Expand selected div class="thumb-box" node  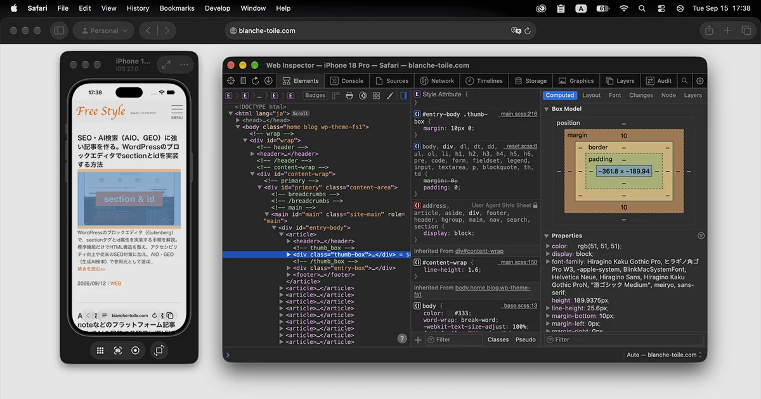289,255
